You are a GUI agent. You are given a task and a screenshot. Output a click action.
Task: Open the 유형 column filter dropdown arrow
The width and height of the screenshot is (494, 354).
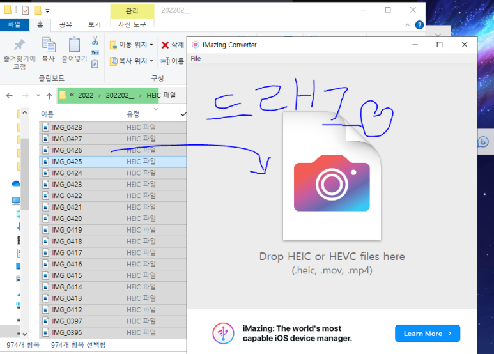click(156, 109)
